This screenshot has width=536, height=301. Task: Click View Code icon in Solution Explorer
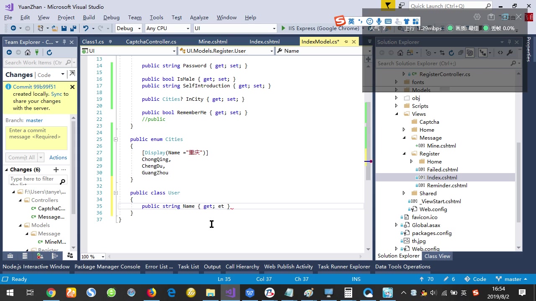point(500,53)
